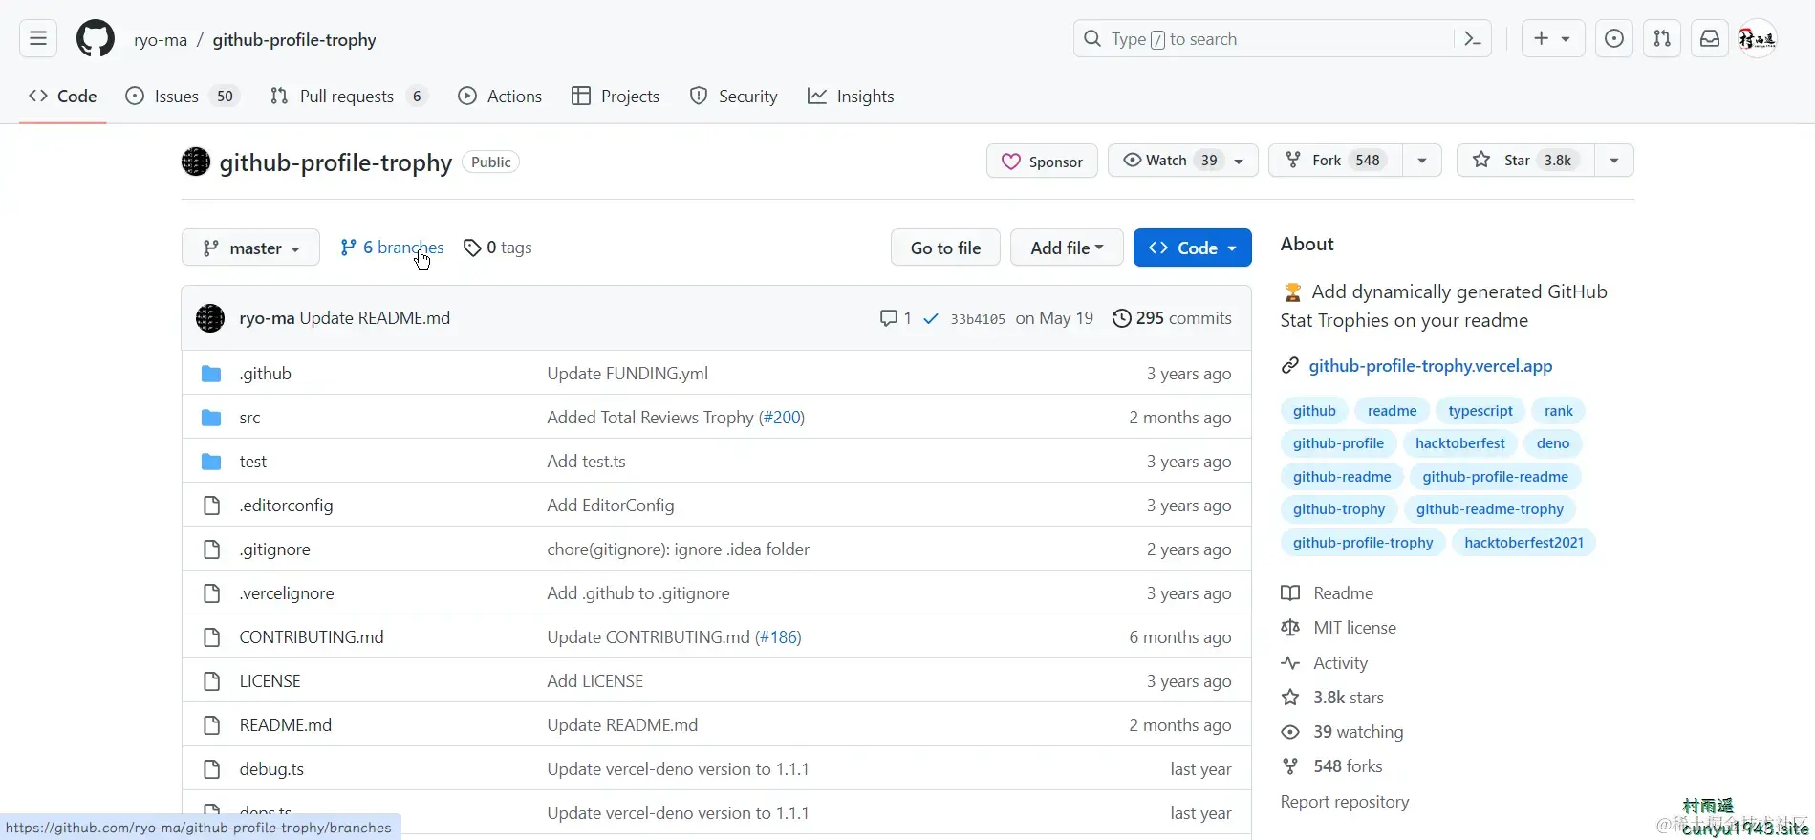Star the github-profile-trophy repository

1525,161
